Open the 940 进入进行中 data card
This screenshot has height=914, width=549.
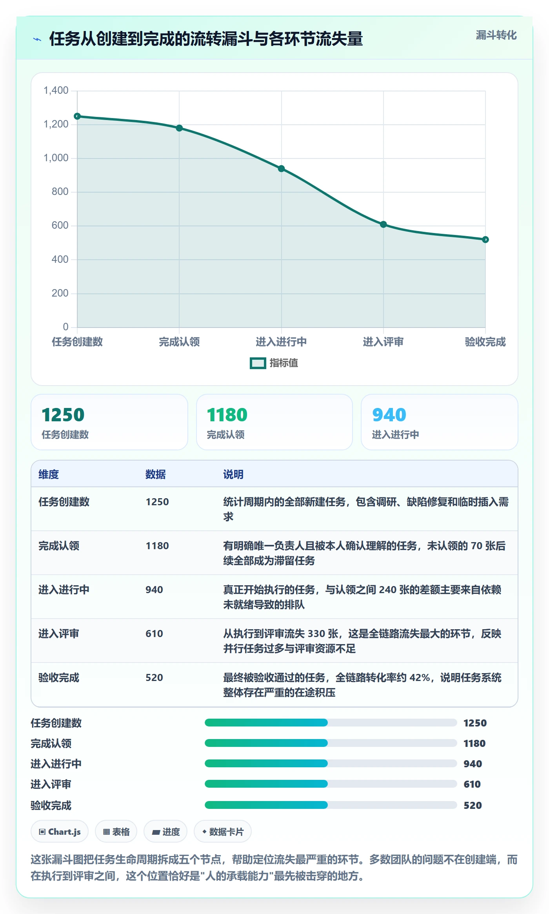coord(440,422)
